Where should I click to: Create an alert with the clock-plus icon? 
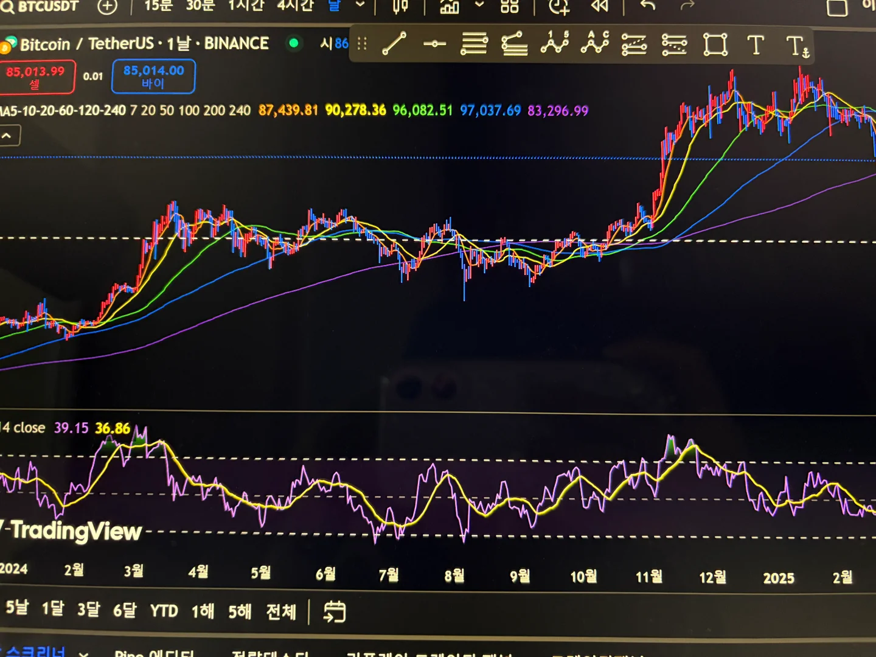coord(559,7)
